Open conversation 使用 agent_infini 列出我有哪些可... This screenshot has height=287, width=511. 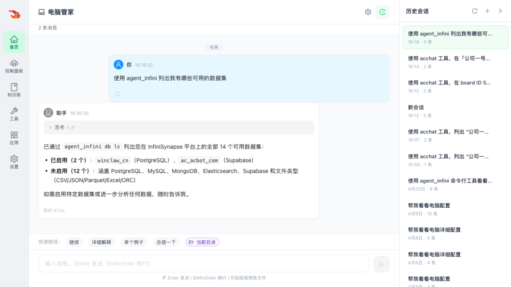(455, 37)
